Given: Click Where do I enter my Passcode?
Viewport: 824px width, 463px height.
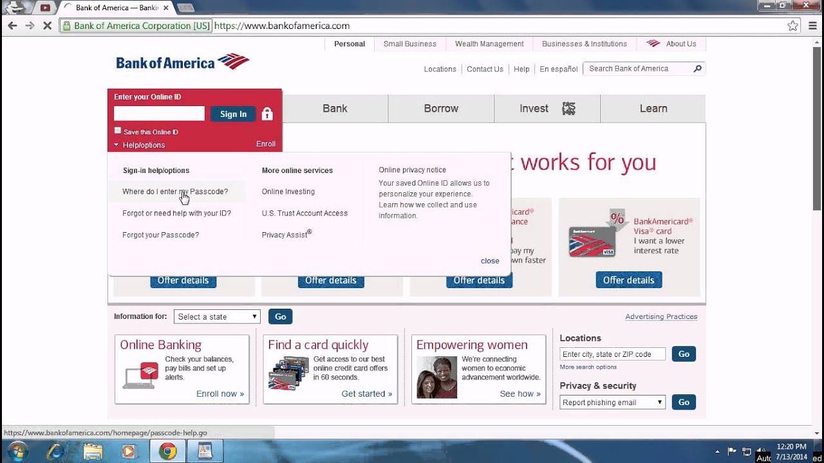Looking at the screenshot, I should click(x=175, y=192).
